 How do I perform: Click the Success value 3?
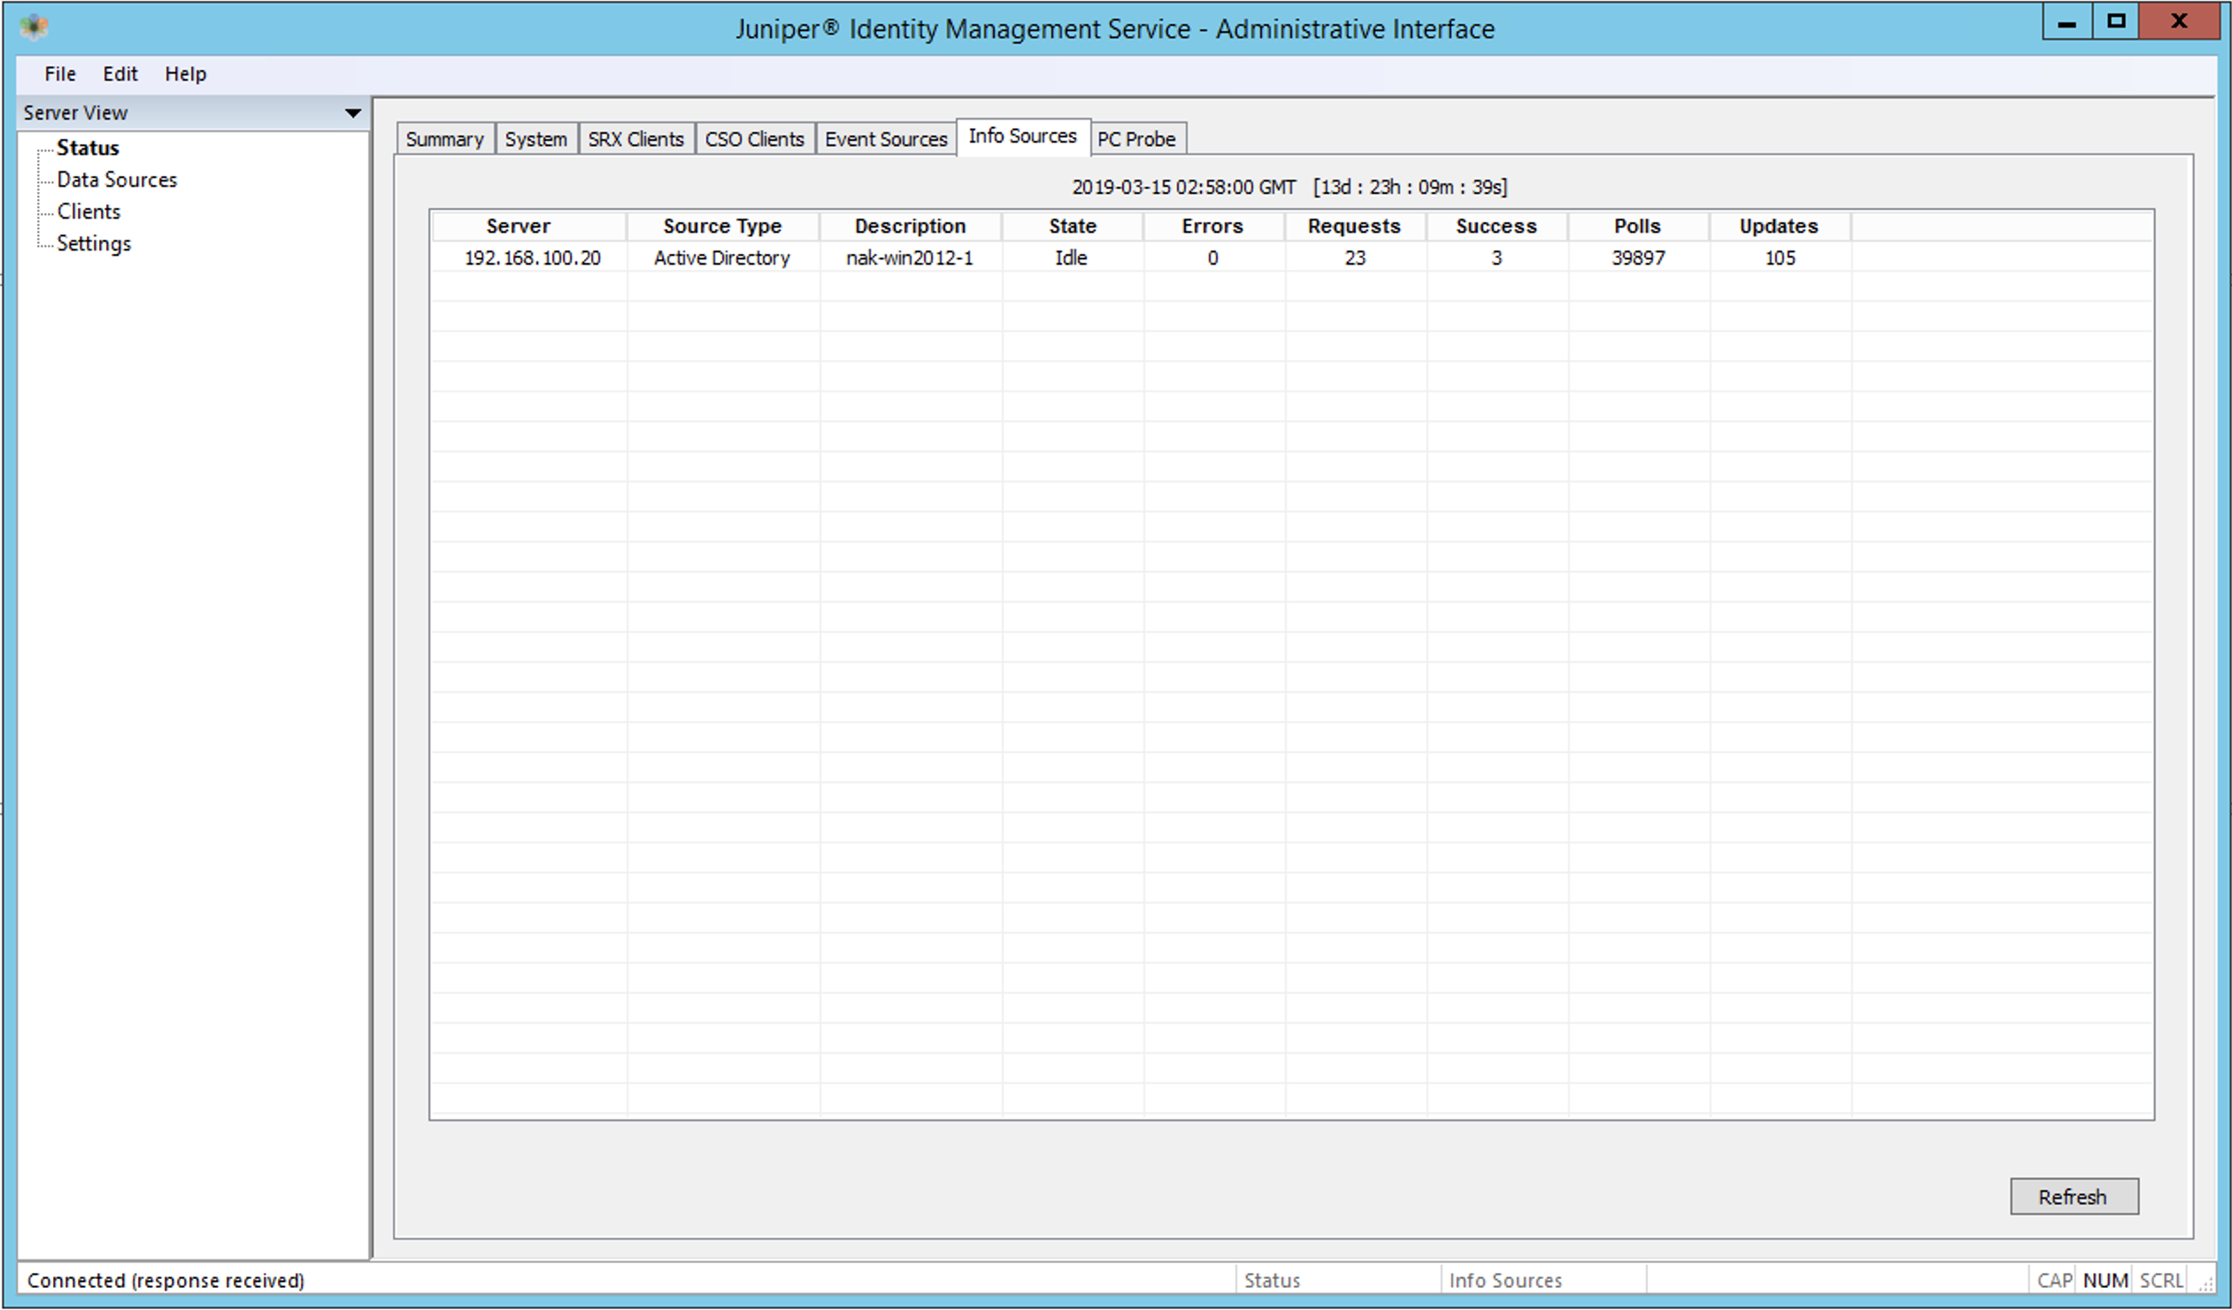pos(1497,258)
